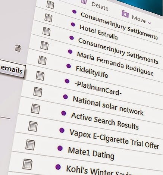Open the Active Search Results email
The width and height of the screenshot is (163, 175).
point(105,121)
